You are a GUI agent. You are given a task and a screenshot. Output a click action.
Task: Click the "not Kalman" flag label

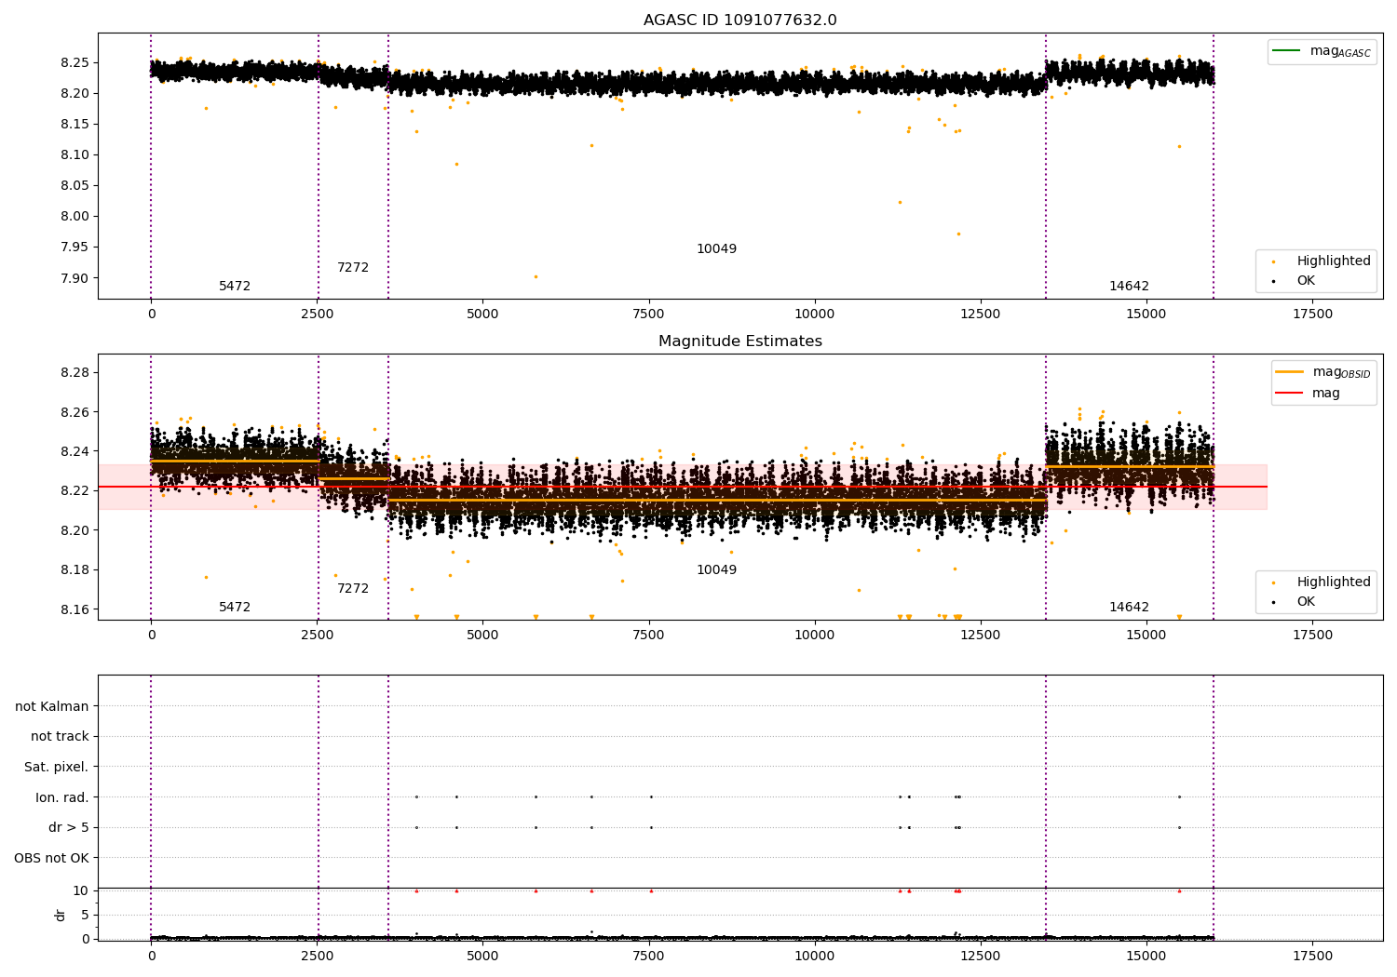pos(52,707)
